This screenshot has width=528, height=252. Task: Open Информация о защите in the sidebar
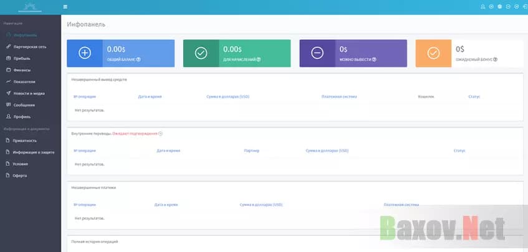coord(33,152)
